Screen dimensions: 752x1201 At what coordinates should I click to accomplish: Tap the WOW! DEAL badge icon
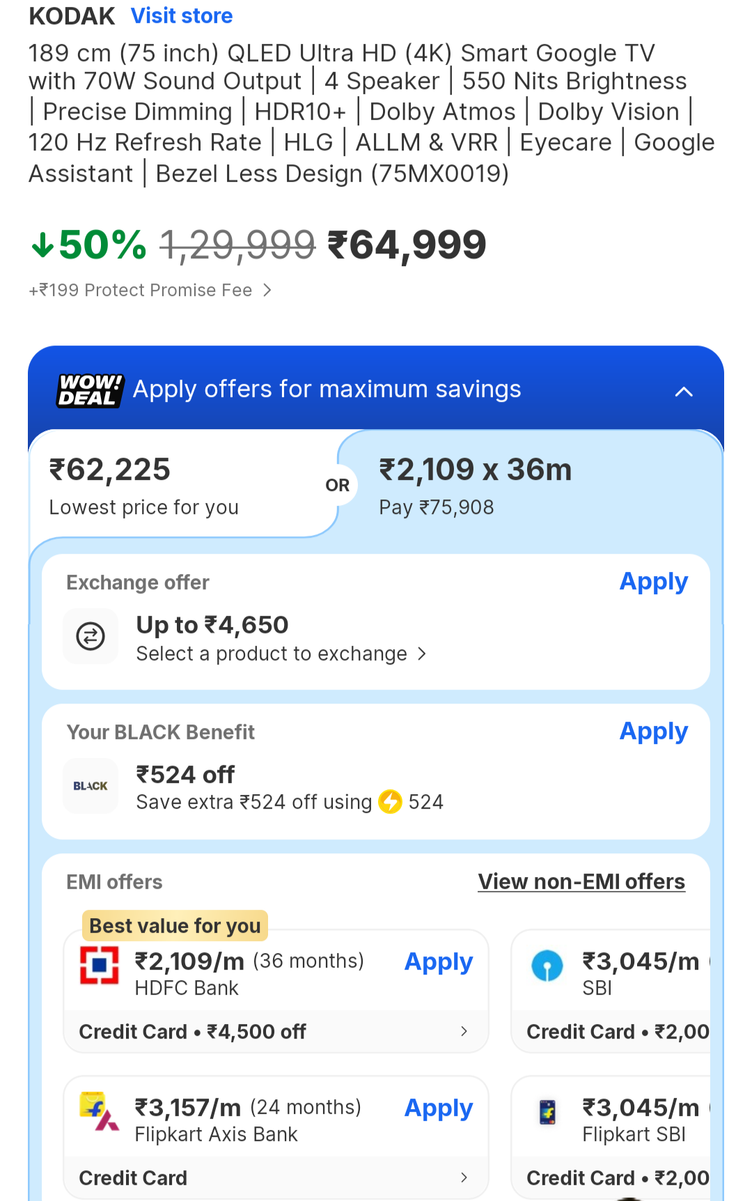tap(91, 390)
